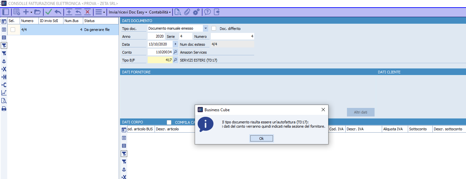
Task: Toggle the filter row icon beside document list
Action: coord(4,45)
